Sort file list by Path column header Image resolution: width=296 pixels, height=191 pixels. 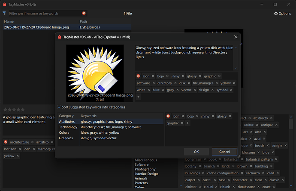tap(84, 21)
